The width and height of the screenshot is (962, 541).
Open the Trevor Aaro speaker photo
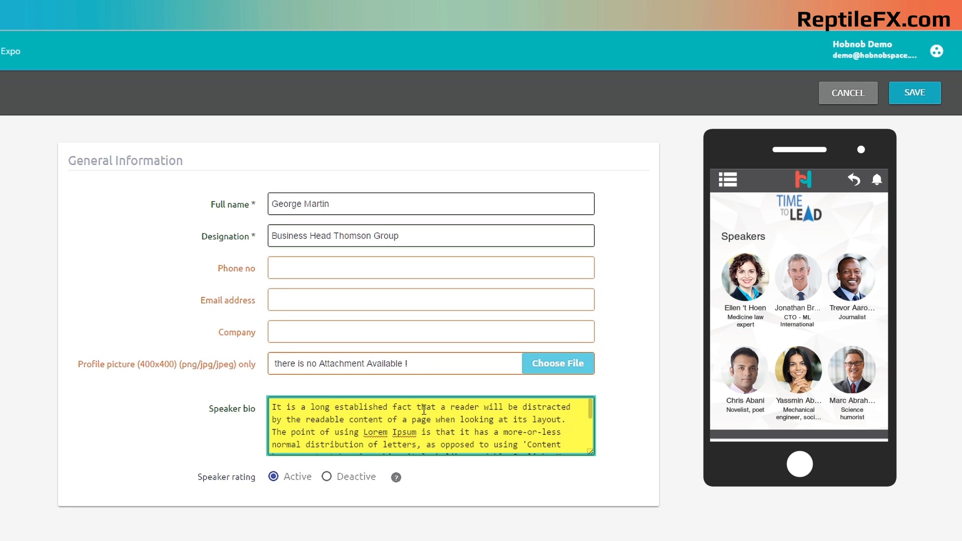pos(851,277)
